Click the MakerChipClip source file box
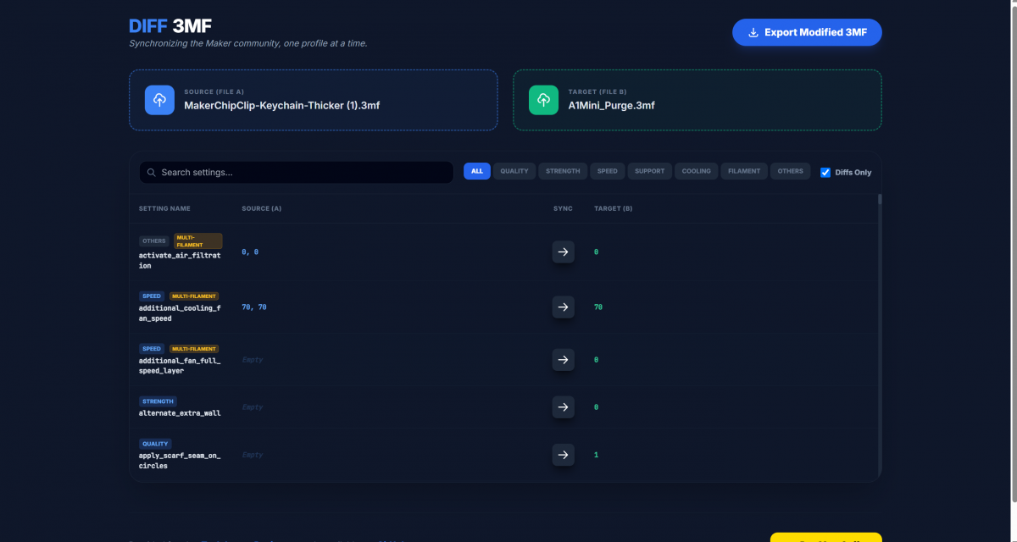The image size is (1017, 542). (314, 100)
